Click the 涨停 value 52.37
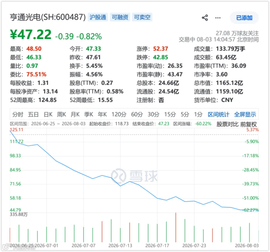 tap(160, 49)
